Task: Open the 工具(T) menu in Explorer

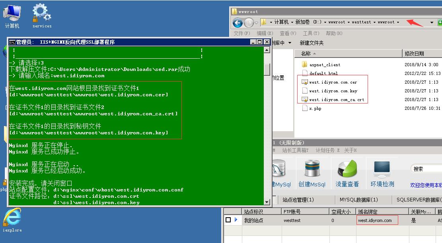Action: point(311,33)
